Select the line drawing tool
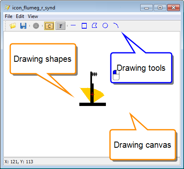 pyautogui.click(x=73, y=25)
